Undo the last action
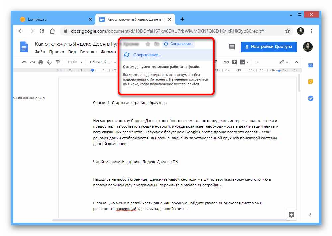 24,62
